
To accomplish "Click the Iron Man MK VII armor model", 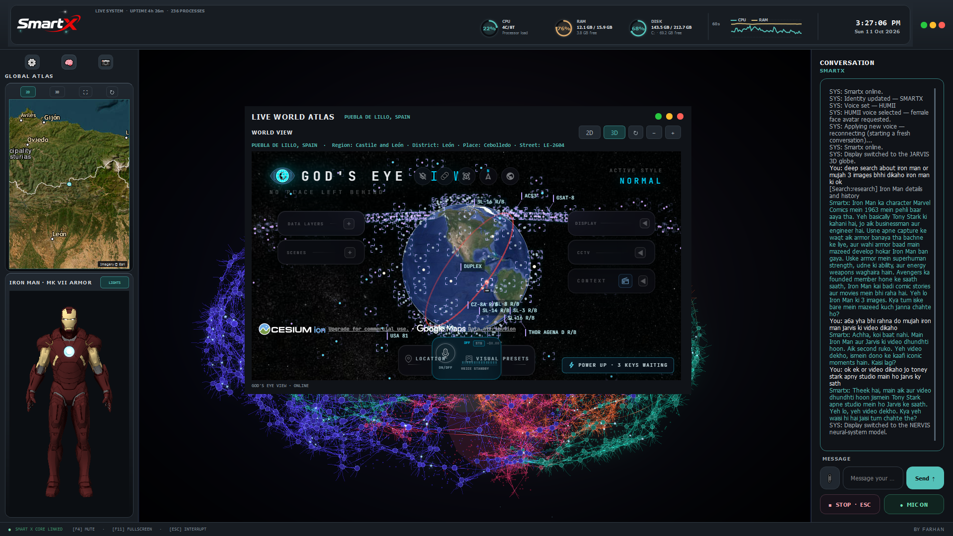I will (x=69, y=402).
